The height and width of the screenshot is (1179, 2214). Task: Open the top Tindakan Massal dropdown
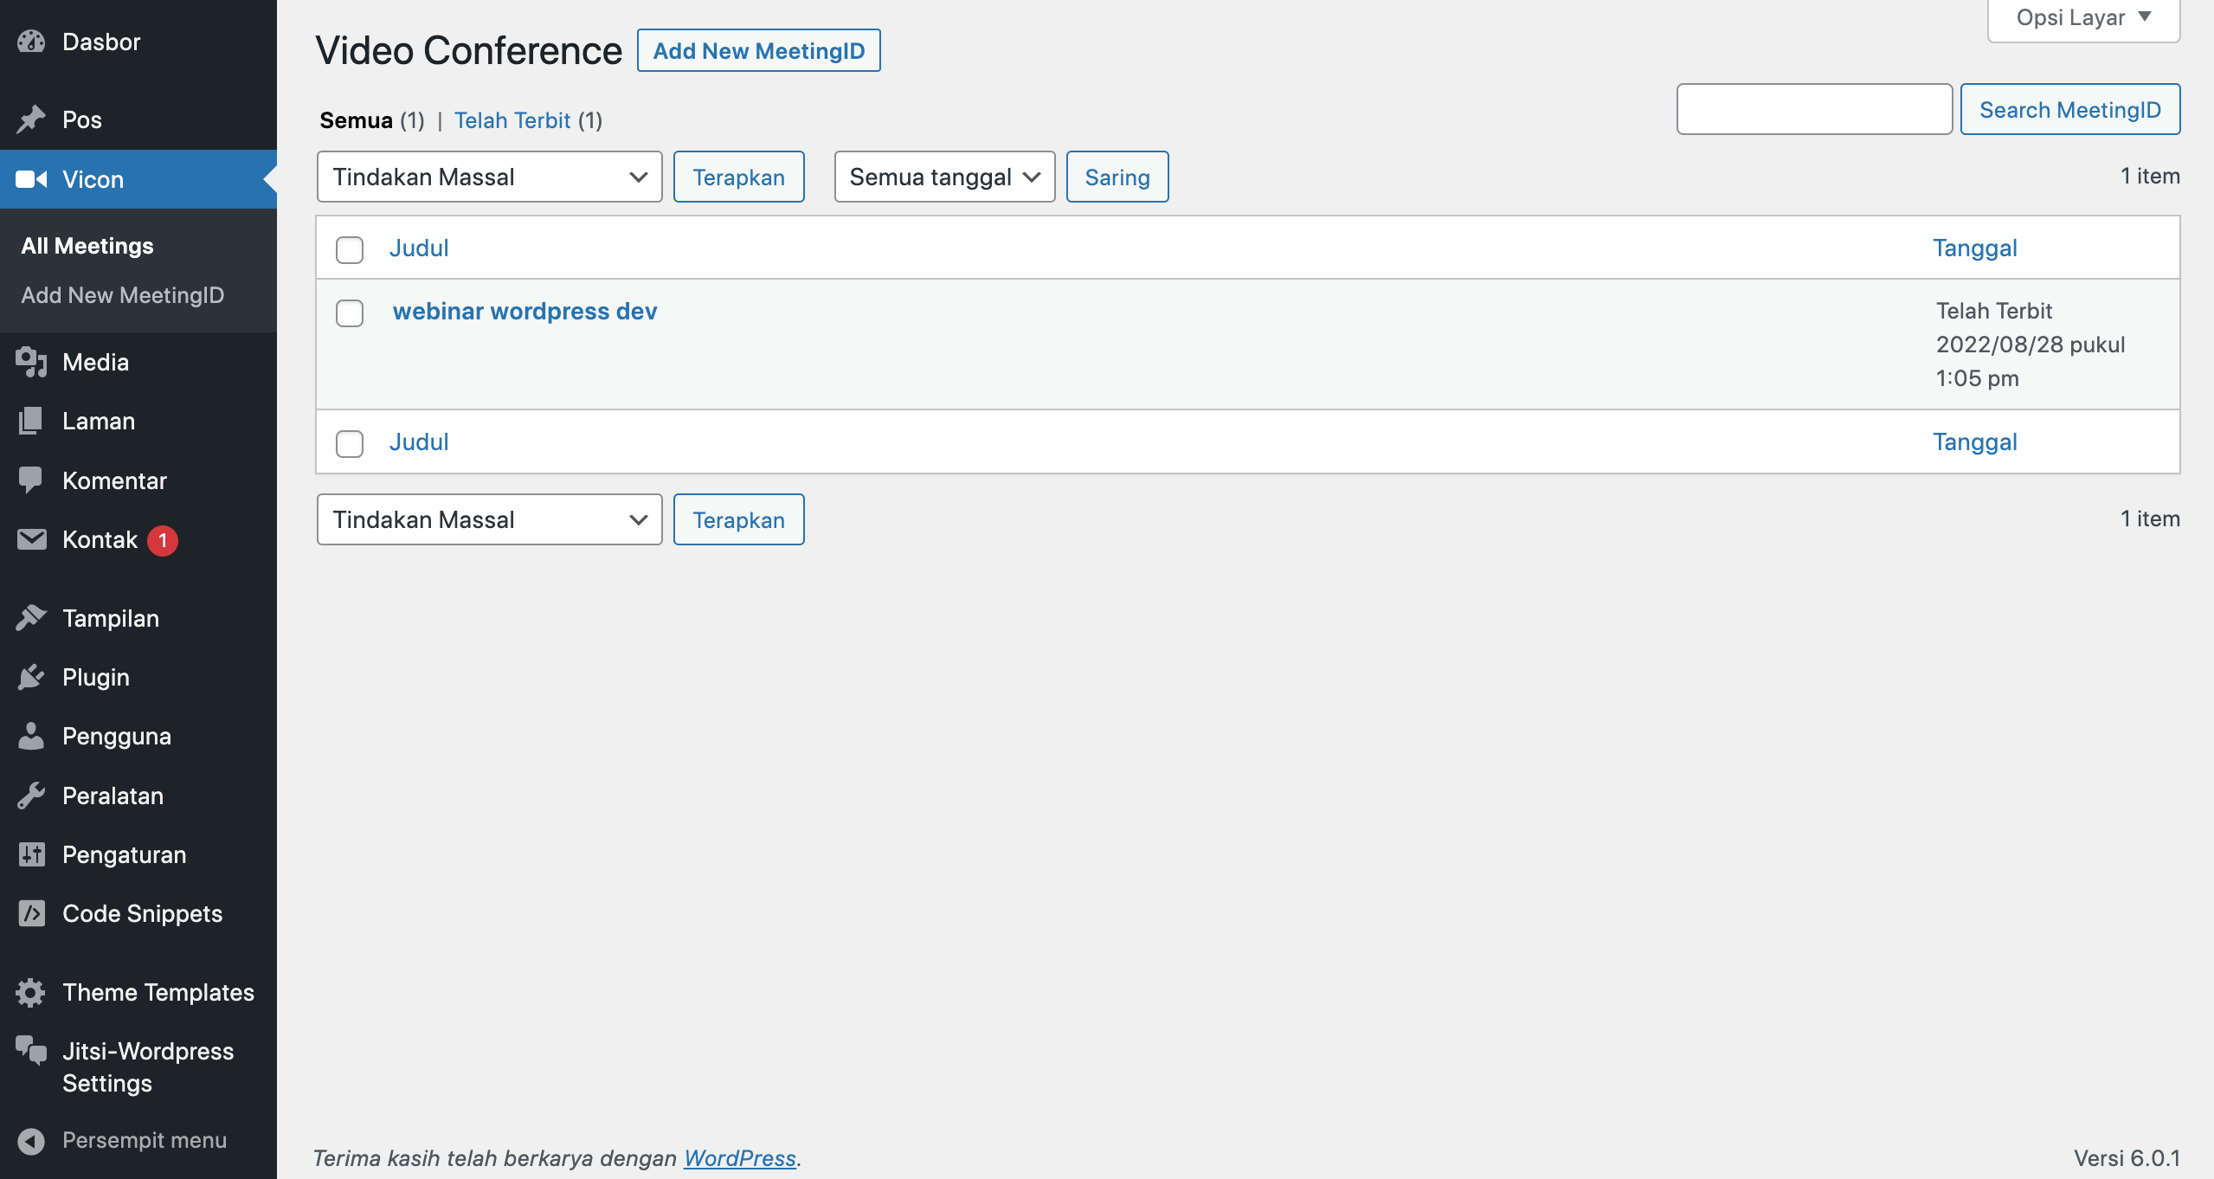pyautogui.click(x=489, y=177)
